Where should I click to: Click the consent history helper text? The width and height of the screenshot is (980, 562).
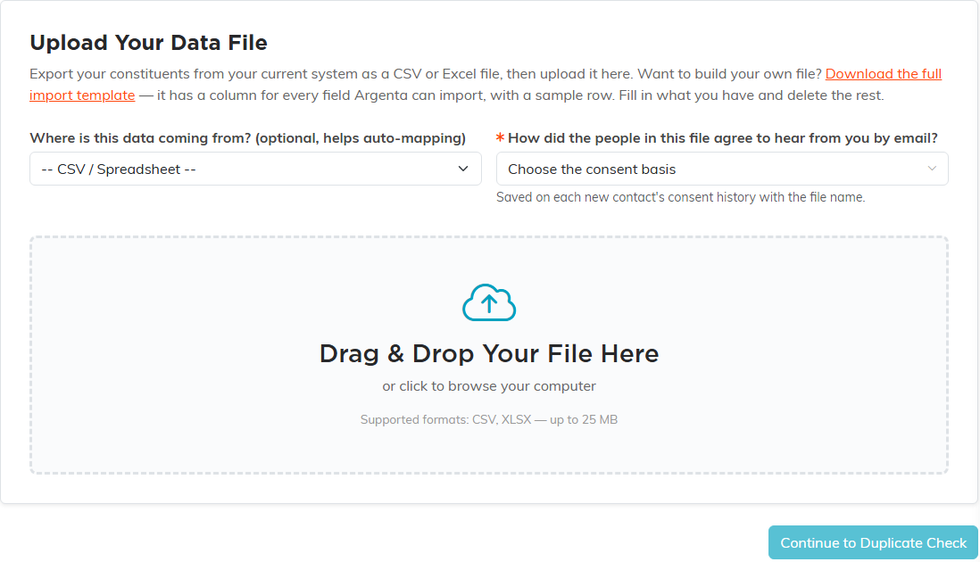tap(681, 197)
